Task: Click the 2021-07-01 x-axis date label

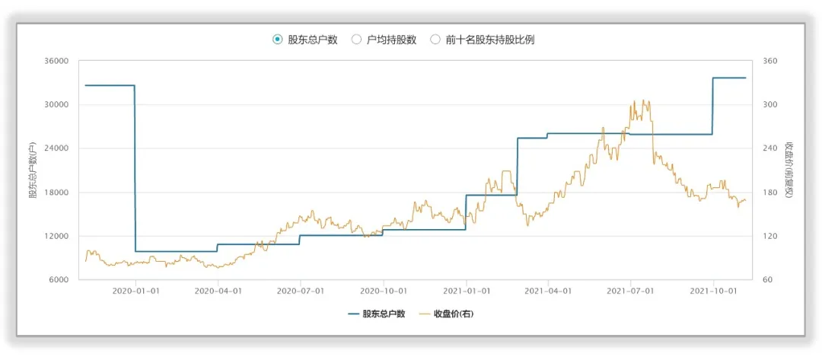Action: click(630, 290)
